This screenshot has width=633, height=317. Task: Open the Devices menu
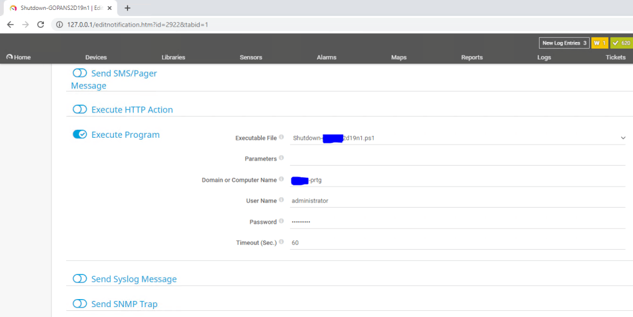click(96, 57)
